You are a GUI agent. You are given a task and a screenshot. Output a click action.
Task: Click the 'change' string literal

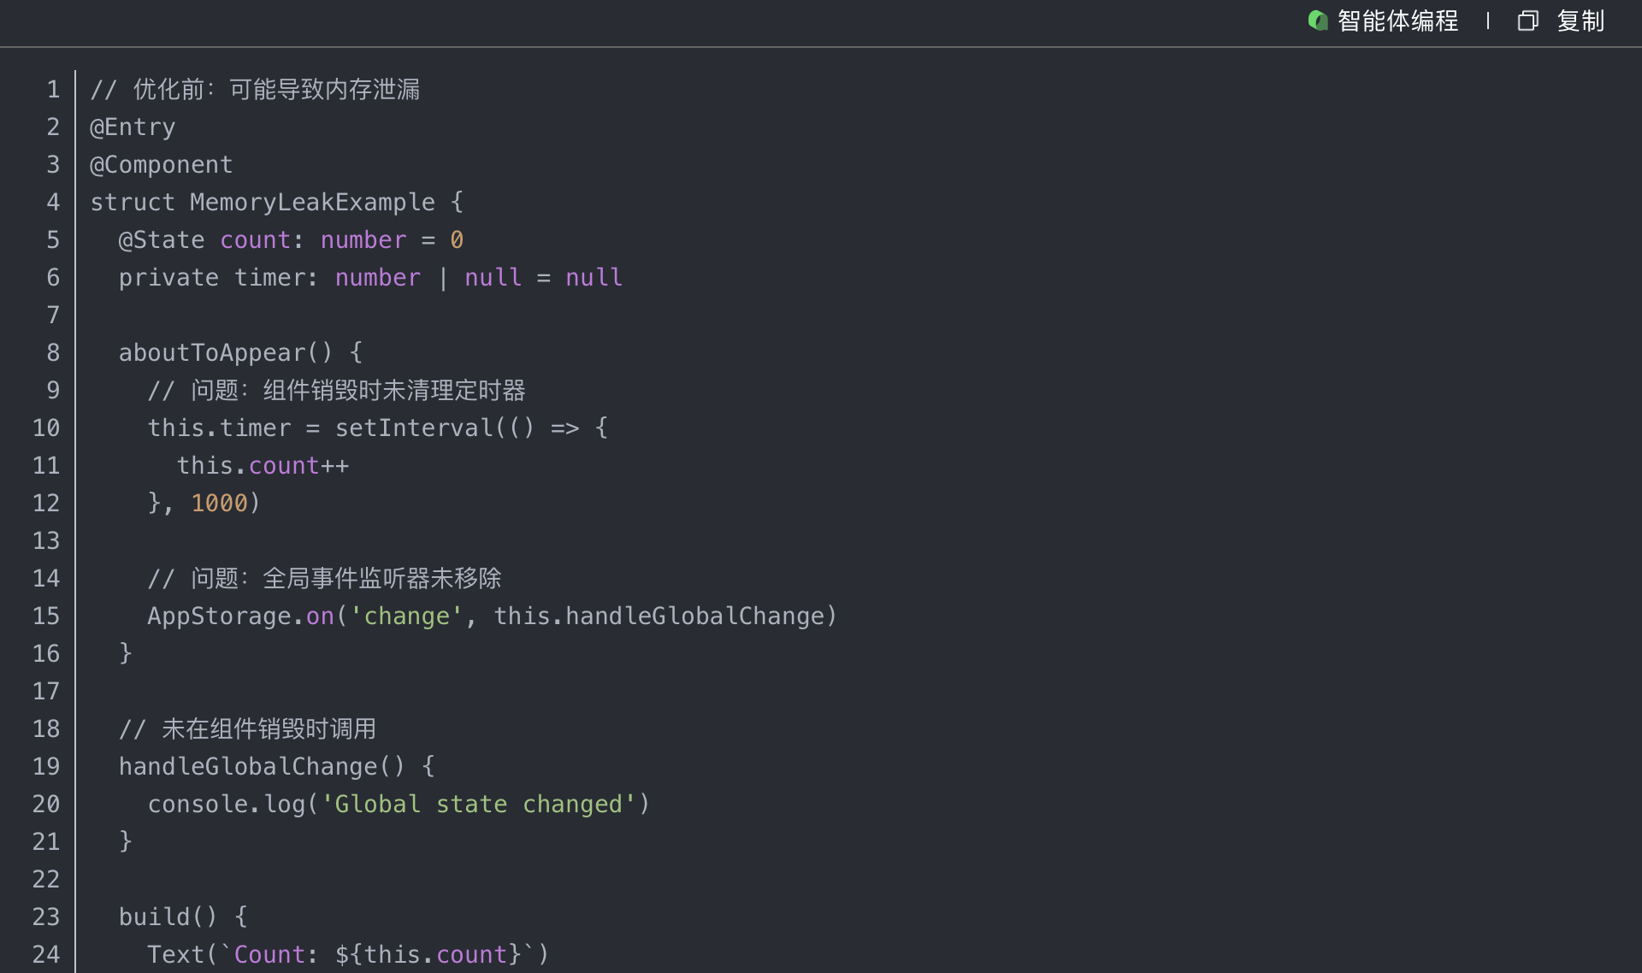406,616
